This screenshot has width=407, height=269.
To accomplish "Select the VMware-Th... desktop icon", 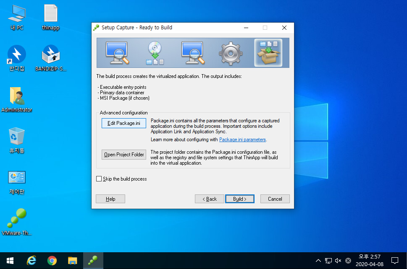I will (17, 222).
